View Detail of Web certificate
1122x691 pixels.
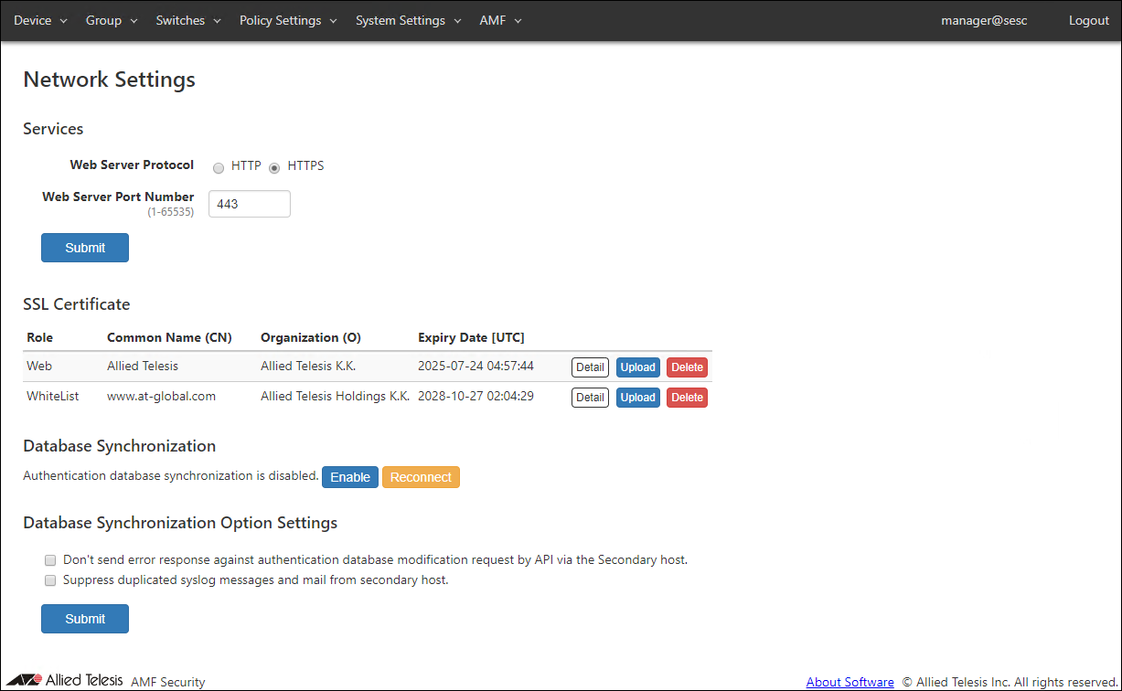(x=590, y=367)
